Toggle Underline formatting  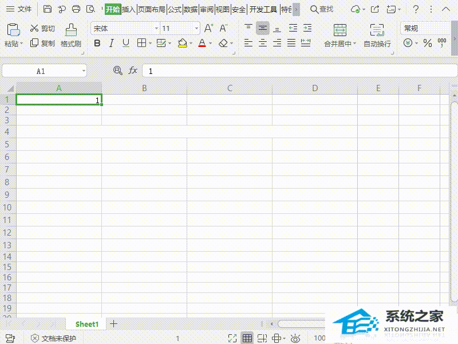pyautogui.click(x=126, y=44)
